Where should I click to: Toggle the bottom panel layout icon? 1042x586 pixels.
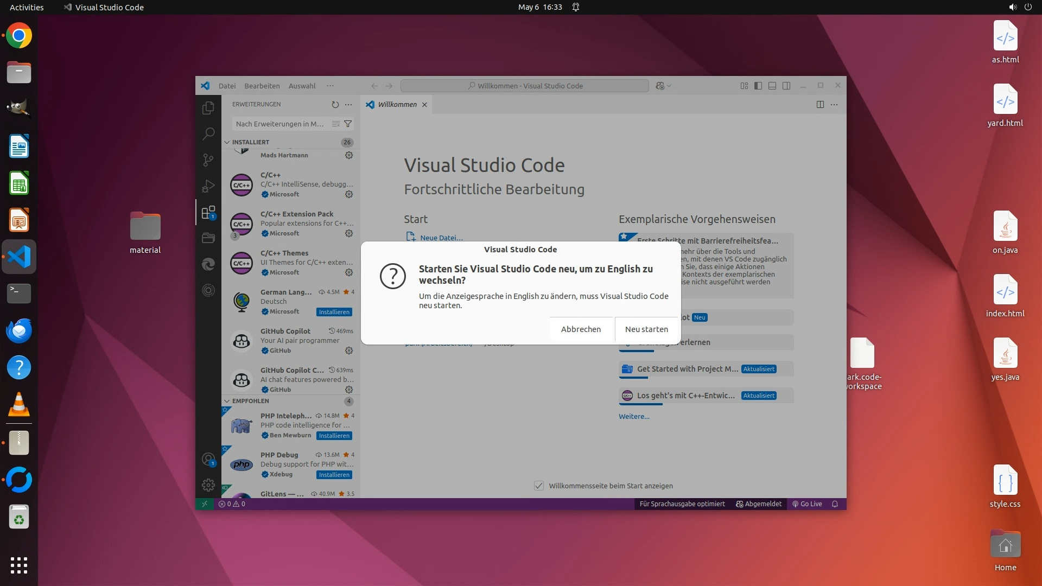[x=772, y=86]
